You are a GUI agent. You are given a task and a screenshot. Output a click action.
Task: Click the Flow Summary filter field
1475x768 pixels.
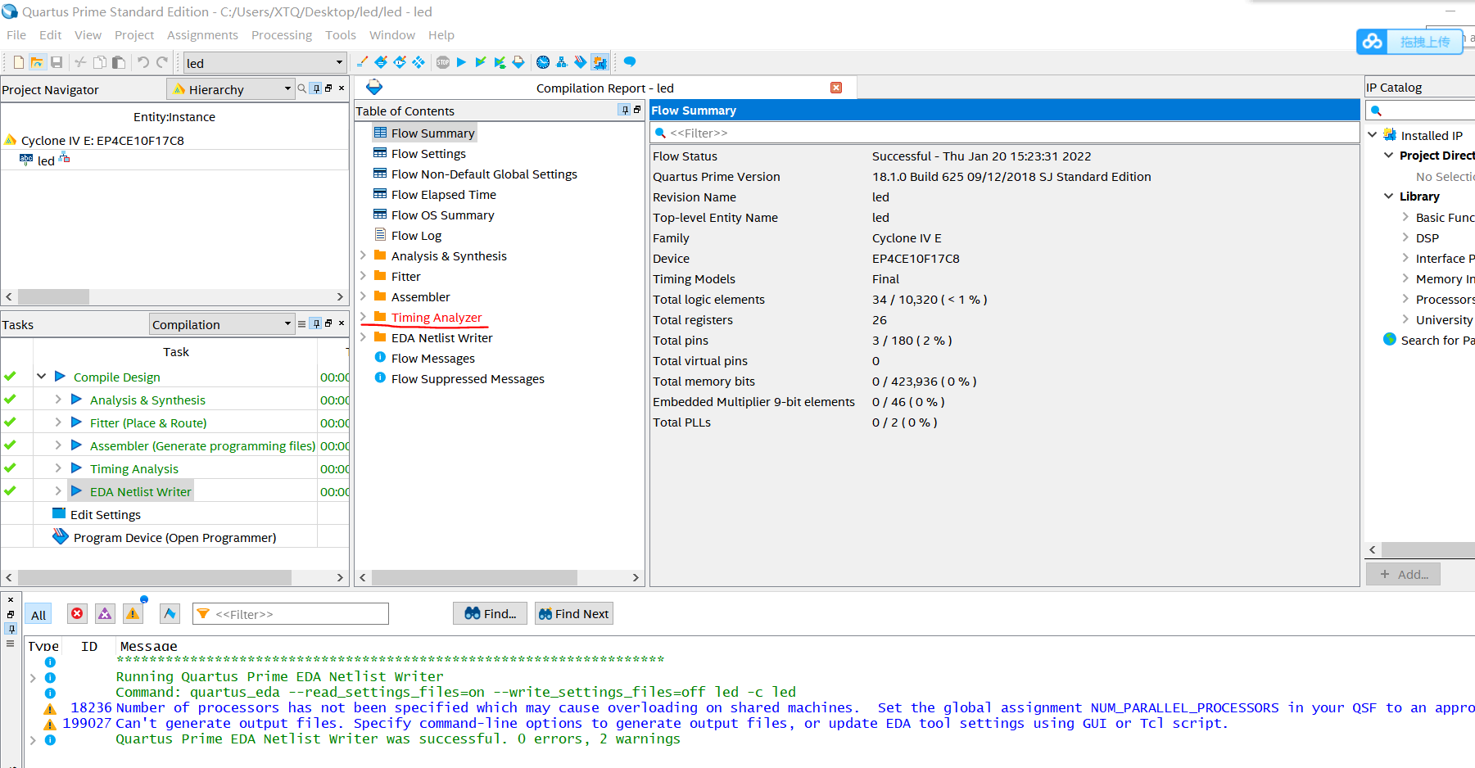(x=1004, y=133)
